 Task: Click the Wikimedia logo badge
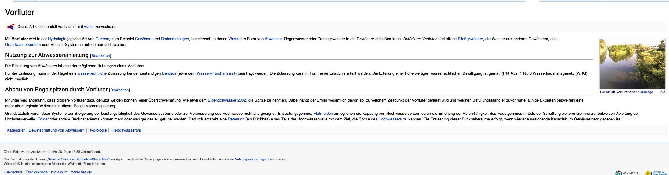click(627, 173)
